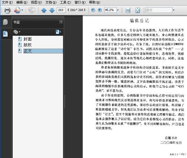Click the collaborate/share people icon
Image resolution: width=187 pixels, height=158 pixels.
(17, 10)
